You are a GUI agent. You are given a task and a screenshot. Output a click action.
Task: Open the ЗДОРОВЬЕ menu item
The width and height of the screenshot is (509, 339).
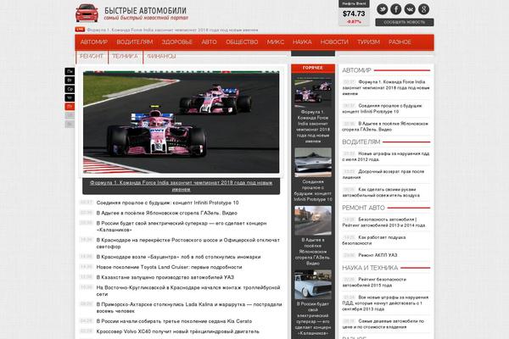pos(177,42)
